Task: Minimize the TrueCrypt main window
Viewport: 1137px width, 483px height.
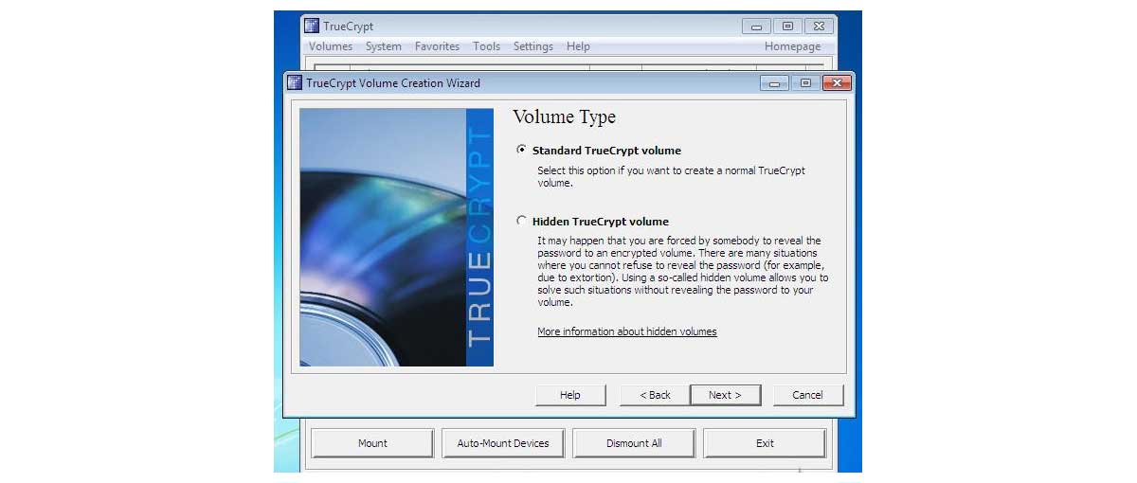Action: click(756, 27)
